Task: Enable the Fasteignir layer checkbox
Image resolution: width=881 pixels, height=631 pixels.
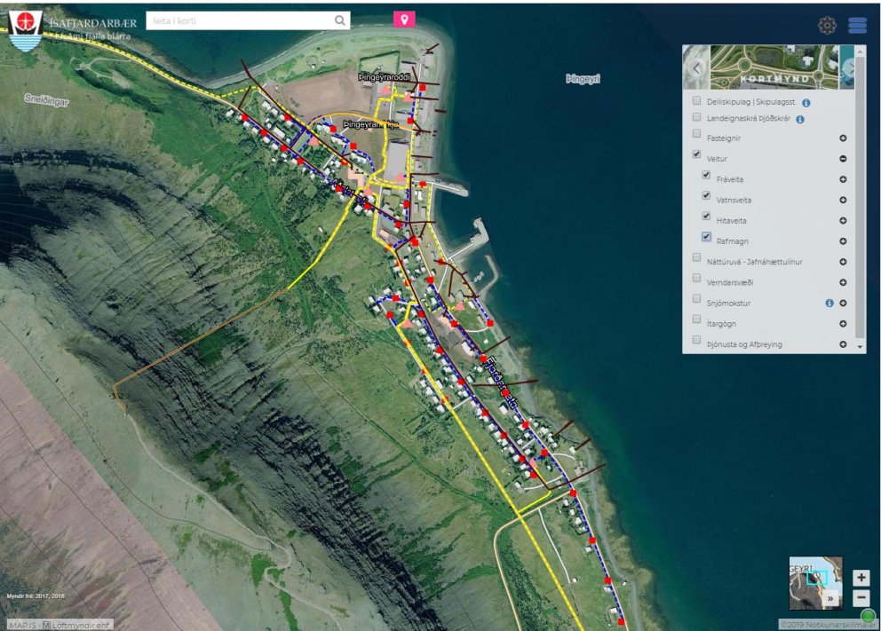Action: pyautogui.click(x=697, y=134)
